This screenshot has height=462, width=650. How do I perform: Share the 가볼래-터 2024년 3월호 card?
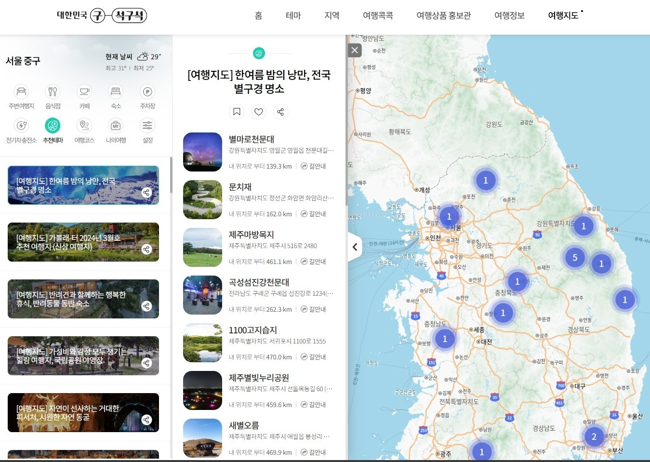[x=146, y=250]
